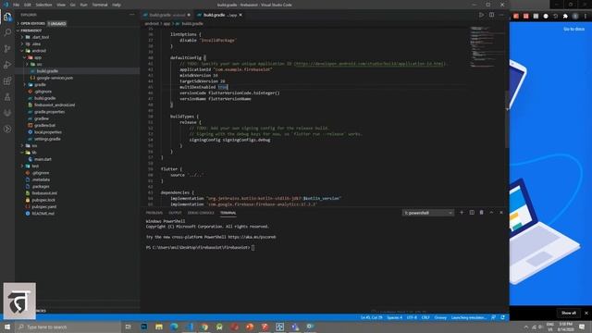Open the Explorer view in the activity bar
This screenshot has width=592, height=333.
click(7, 17)
